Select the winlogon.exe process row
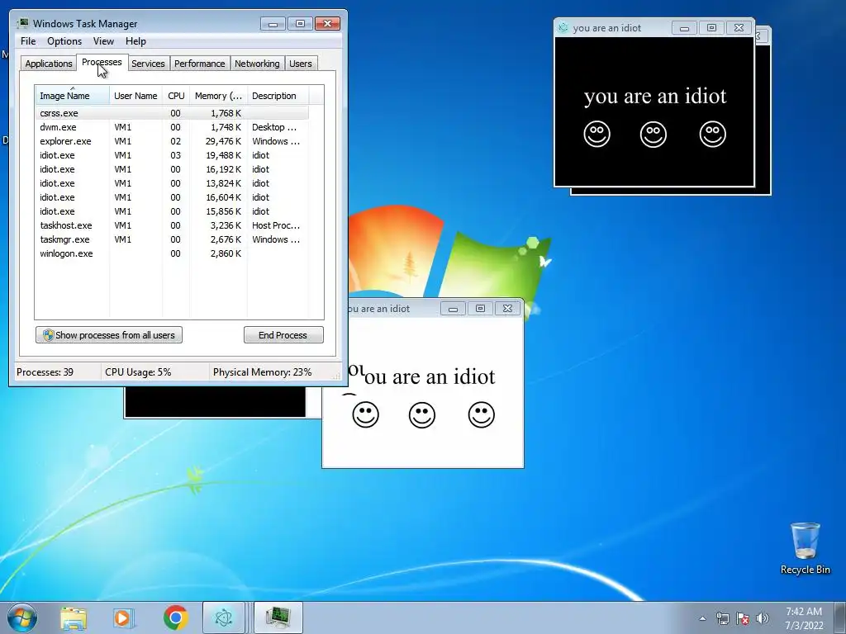 172,253
